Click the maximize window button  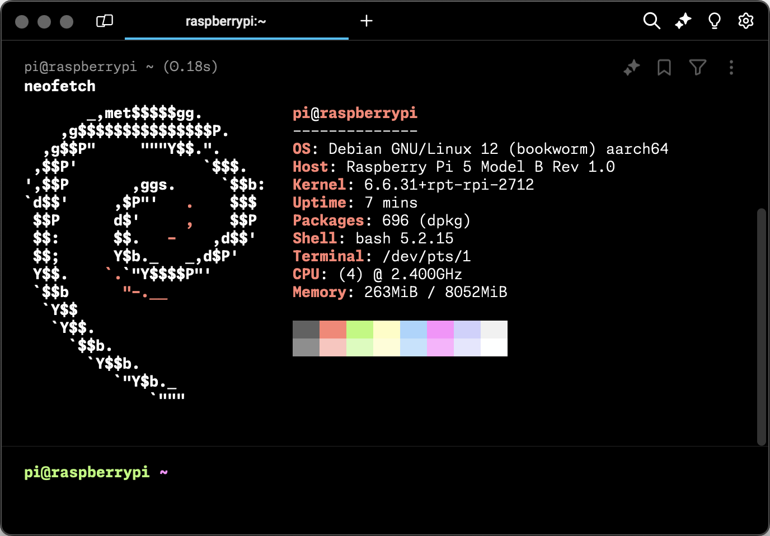[67, 22]
